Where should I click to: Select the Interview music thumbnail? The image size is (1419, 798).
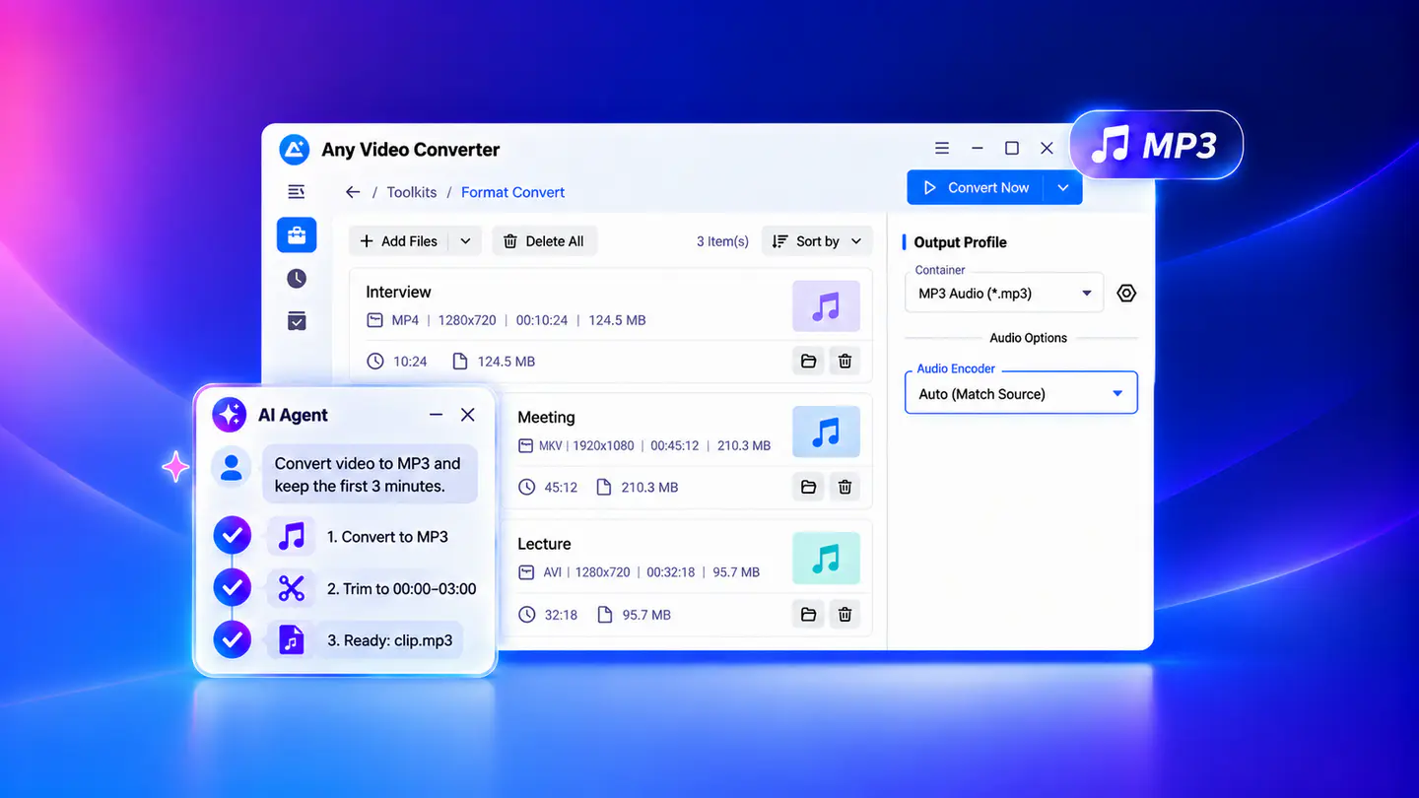coord(826,306)
